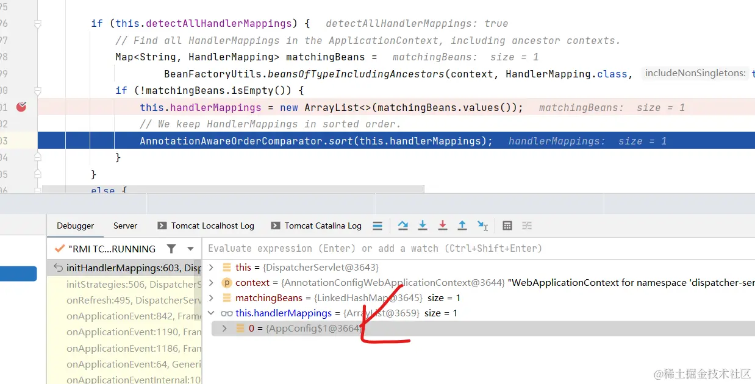Click the 'detectAllHandlerMappings: true' inline value

click(417, 24)
